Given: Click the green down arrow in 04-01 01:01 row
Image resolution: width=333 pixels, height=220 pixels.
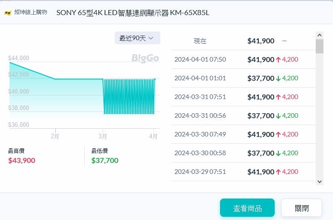Looking at the screenshot, I should [x=278, y=79].
